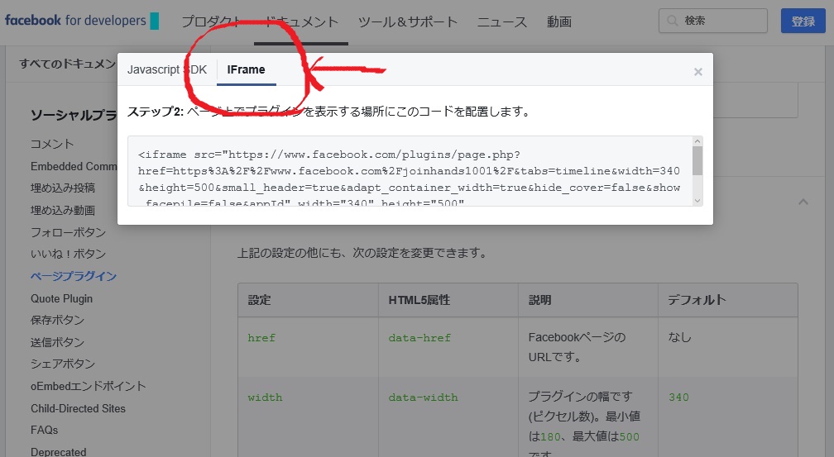Screen dimensions: 834x457
Task: Open the ニュース menu
Action: pyautogui.click(x=501, y=21)
